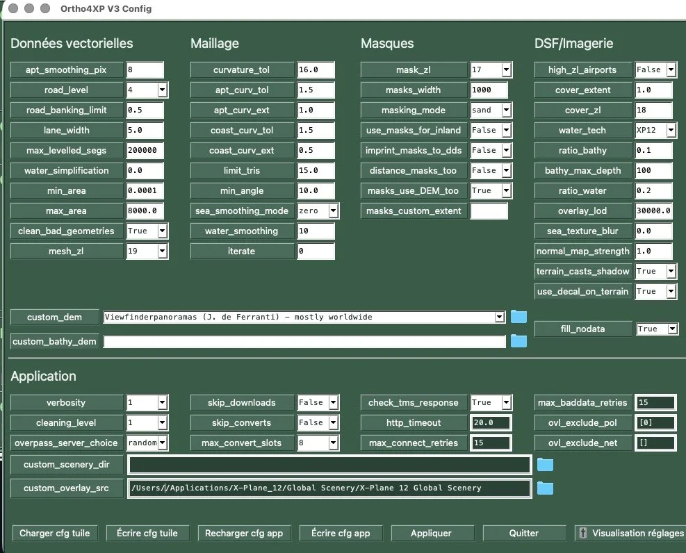Open imprint_masks_to_dds dropdown
The height and width of the screenshot is (553, 686).
pos(506,150)
